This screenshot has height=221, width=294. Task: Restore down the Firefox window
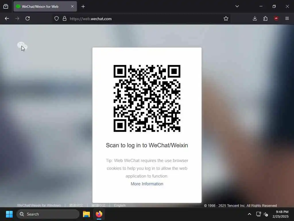pyautogui.click(x=274, y=6)
